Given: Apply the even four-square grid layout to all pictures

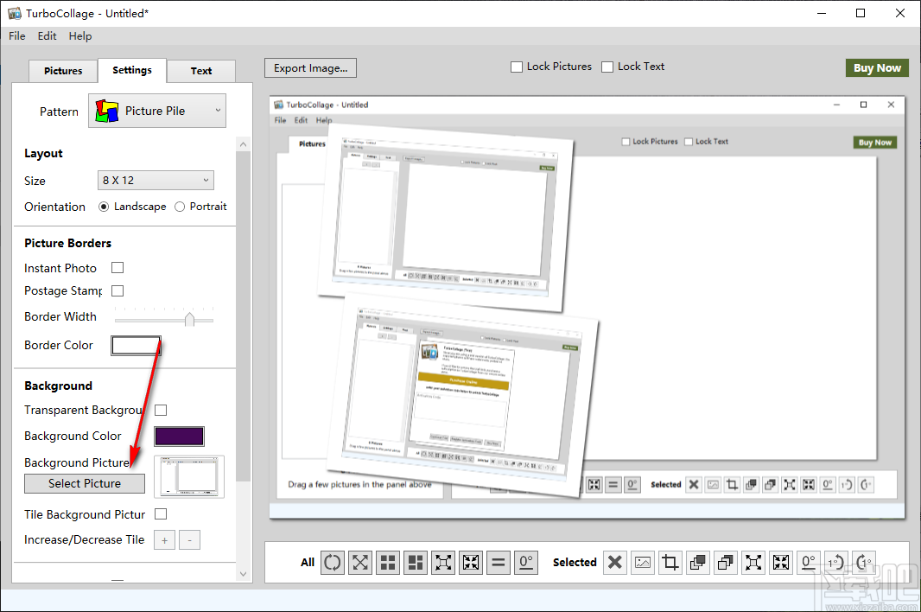Looking at the screenshot, I should coord(388,563).
